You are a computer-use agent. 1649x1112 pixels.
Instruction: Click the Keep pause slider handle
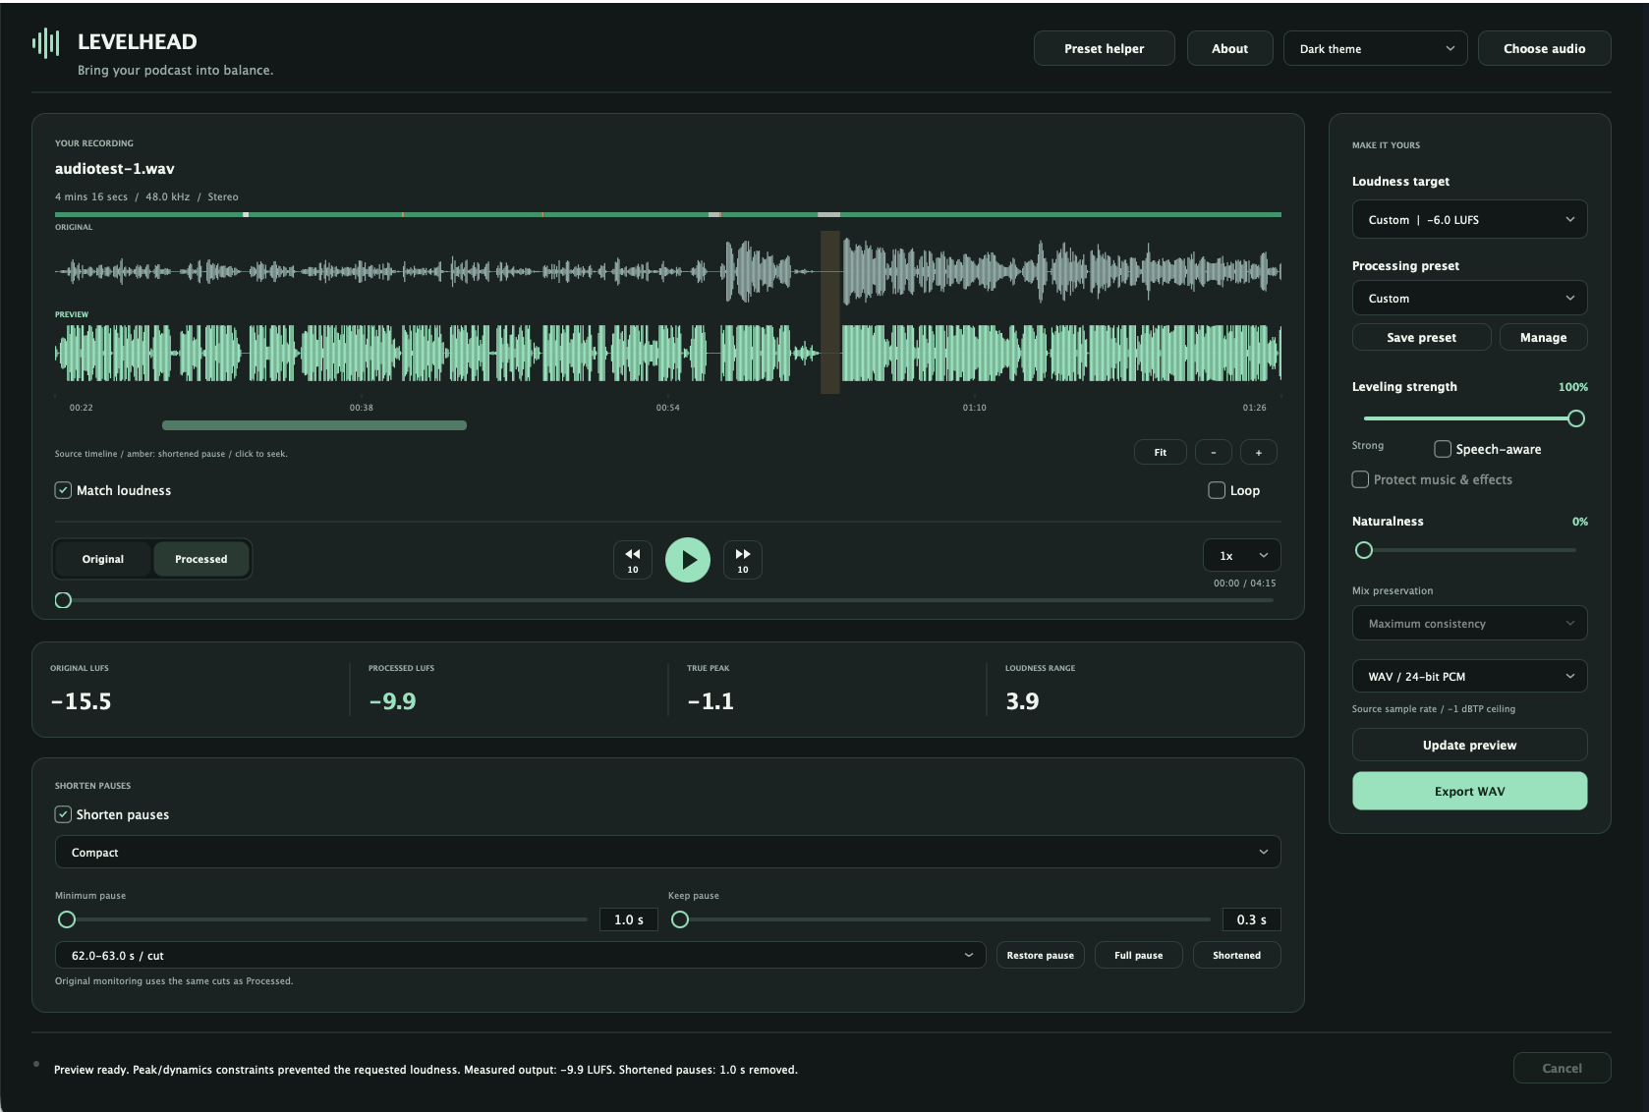pyautogui.click(x=680, y=919)
